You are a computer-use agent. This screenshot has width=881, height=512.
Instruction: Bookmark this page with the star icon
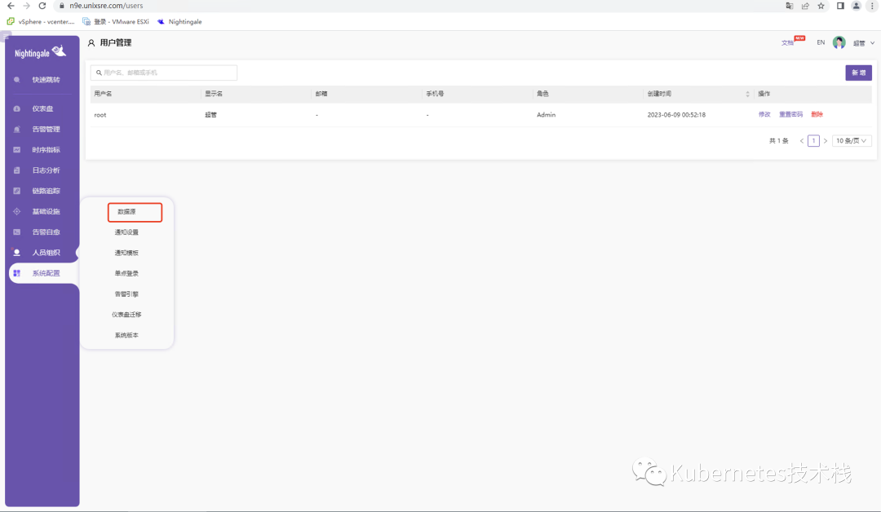(x=821, y=6)
